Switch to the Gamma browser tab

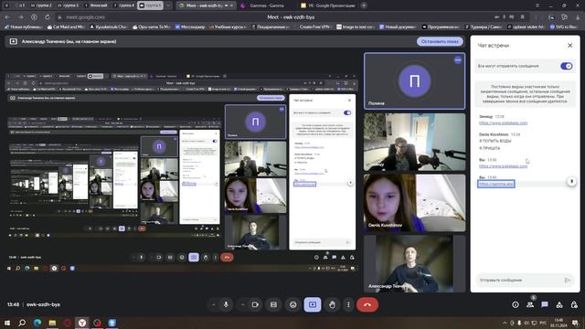(x=266, y=5)
